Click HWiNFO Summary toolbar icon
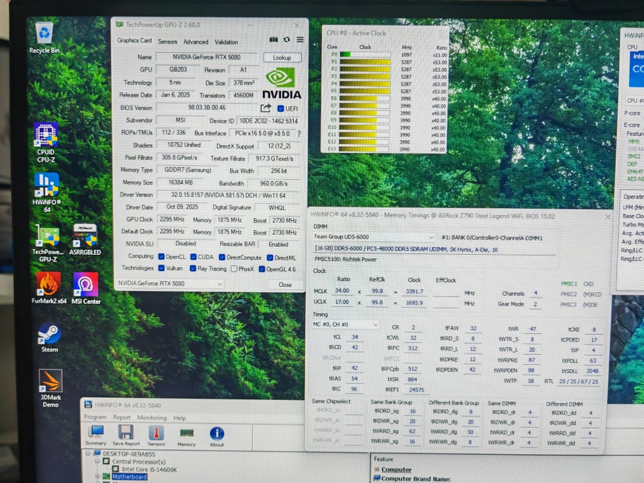 click(96, 436)
